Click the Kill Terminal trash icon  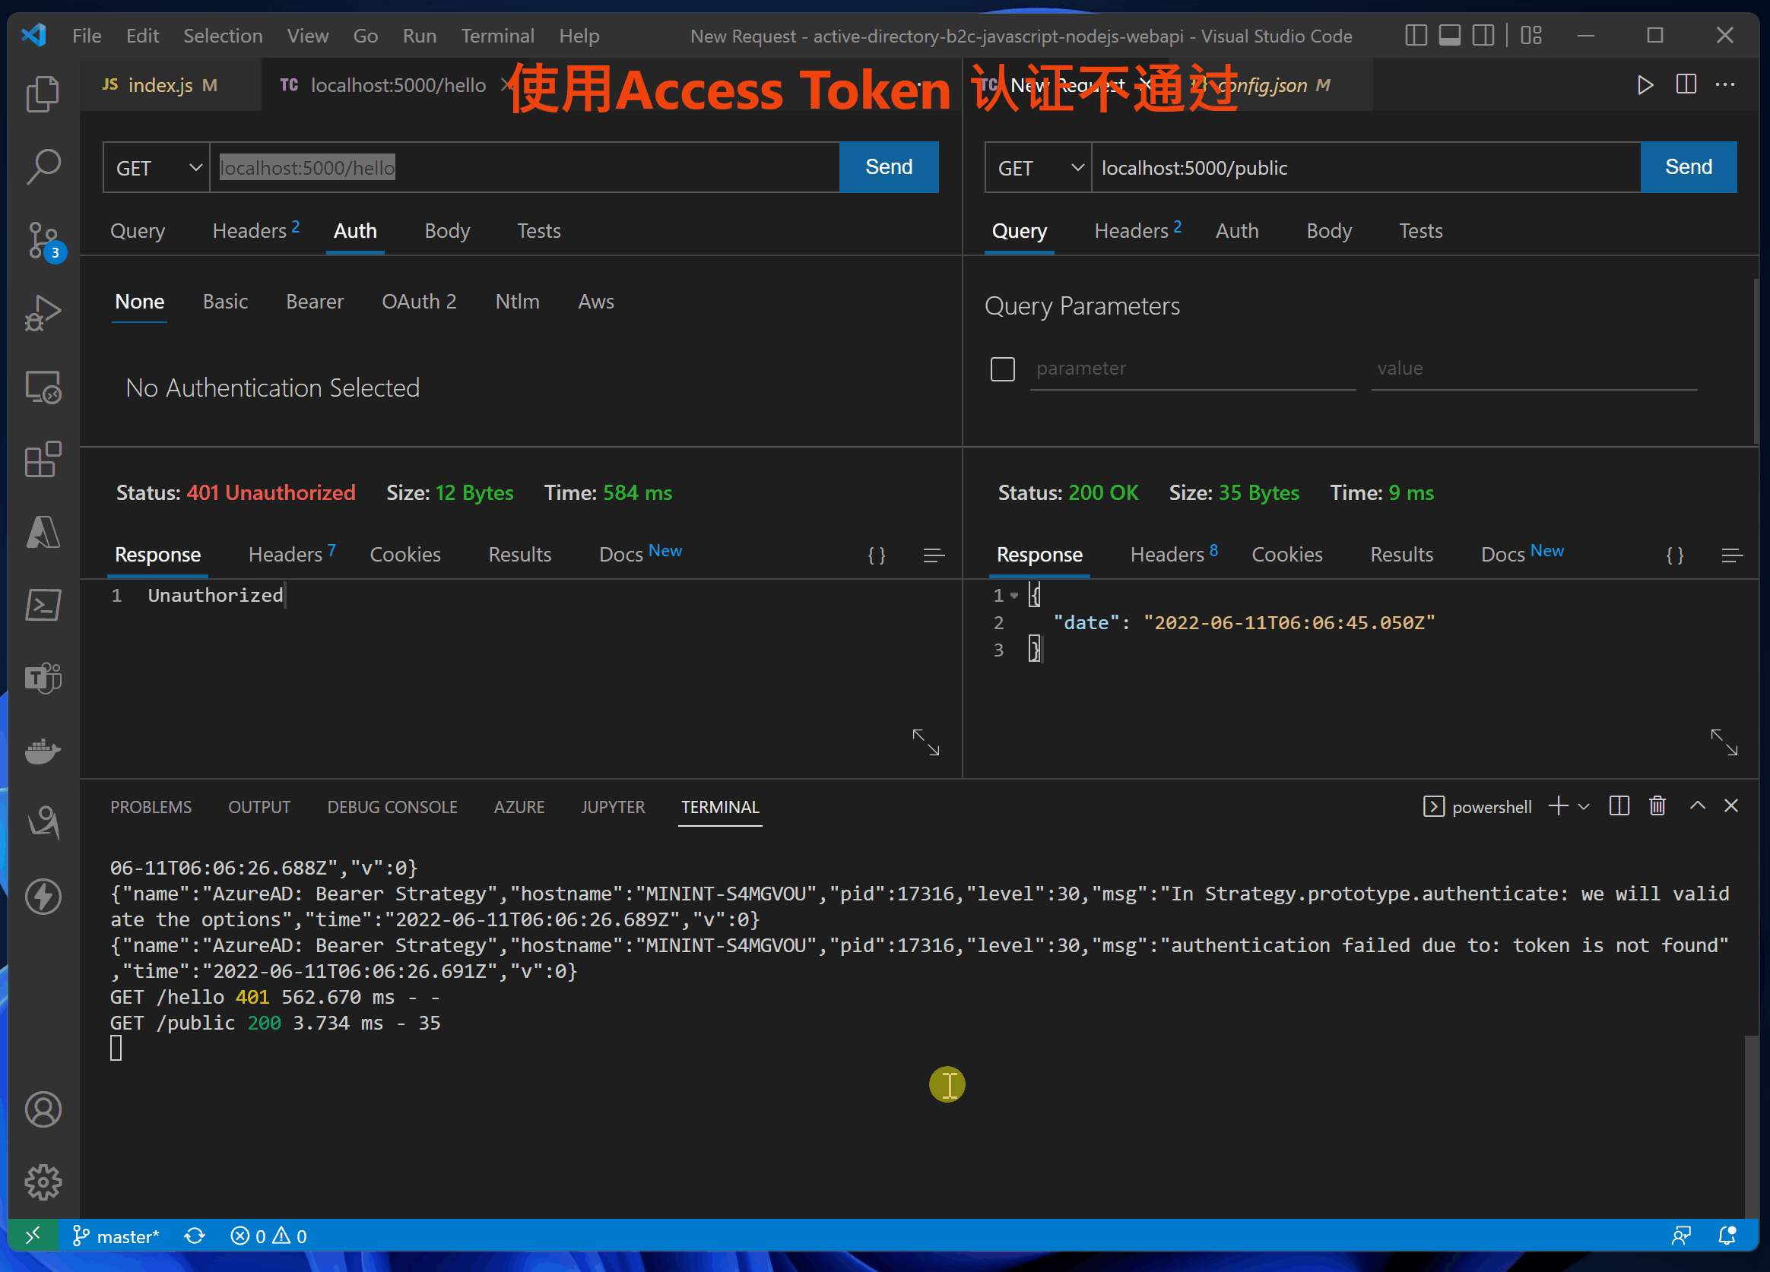[x=1657, y=805]
